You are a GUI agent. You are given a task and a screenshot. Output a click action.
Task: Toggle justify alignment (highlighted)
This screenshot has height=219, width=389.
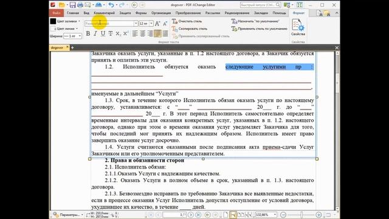tap(157, 33)
